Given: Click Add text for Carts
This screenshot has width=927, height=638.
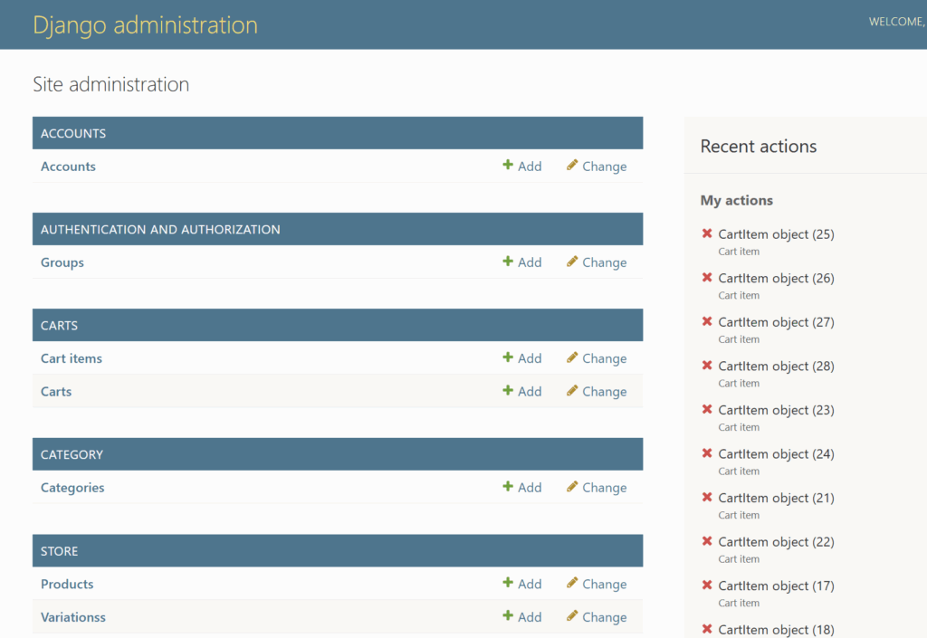Looking at the screenshot, I should [x=530, y=392].
